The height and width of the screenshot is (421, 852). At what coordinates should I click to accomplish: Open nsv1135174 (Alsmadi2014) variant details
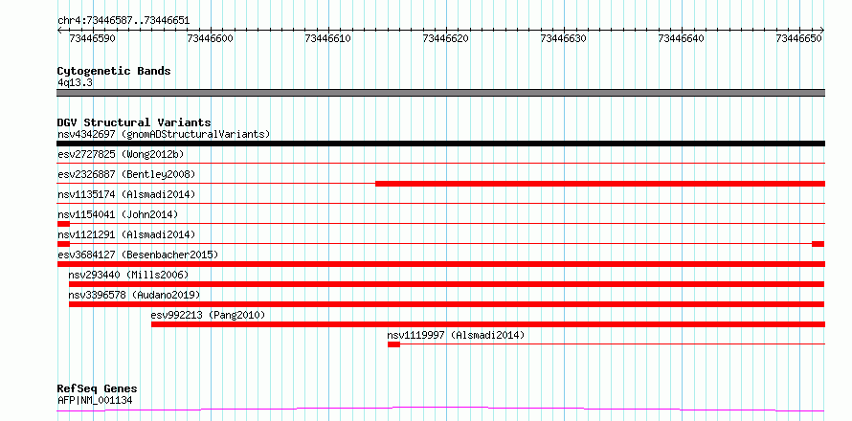126,194
